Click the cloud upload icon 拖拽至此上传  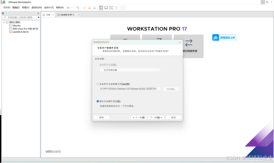(x=216, y=37)
